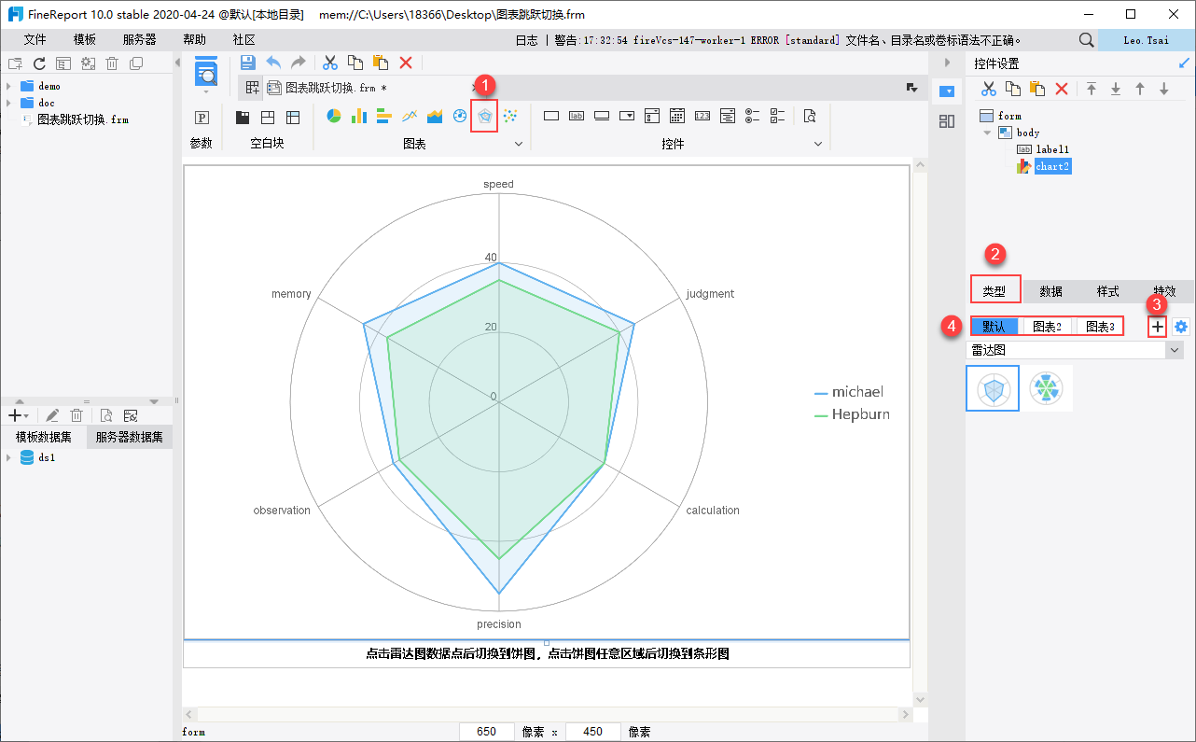
Task: Click the date picker widget icon
Action: (677, 117)
